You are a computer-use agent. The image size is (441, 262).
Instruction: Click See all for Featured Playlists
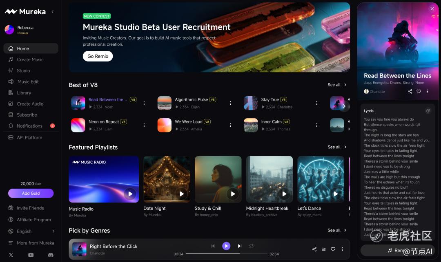coord(337,147)
